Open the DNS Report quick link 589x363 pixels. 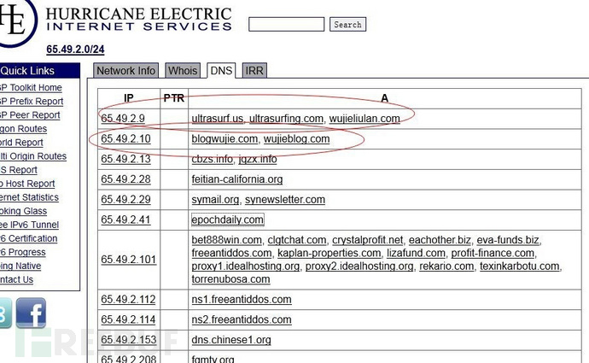19,170
